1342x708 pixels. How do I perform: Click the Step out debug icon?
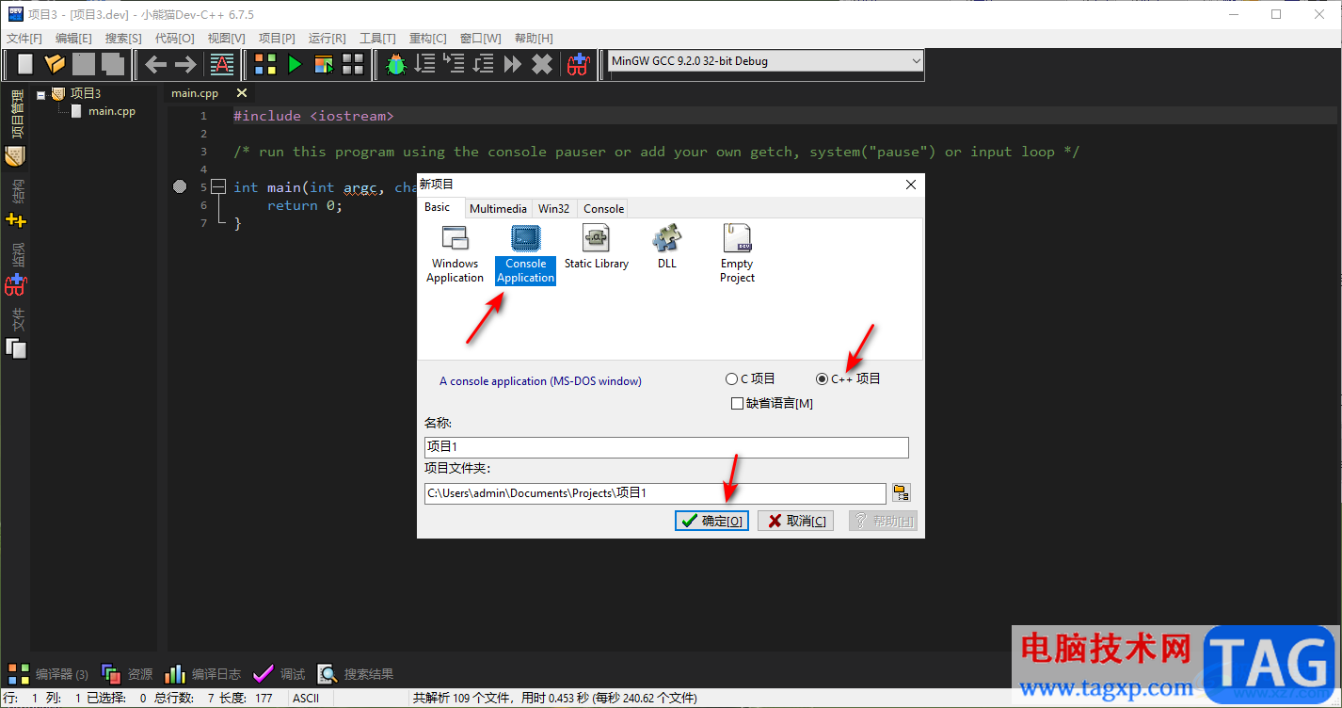pyautogui.click(x=484, y=64)
